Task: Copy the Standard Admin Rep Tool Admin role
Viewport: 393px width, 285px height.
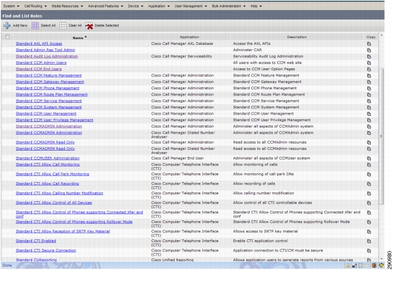Action: [x=369, y=50]
